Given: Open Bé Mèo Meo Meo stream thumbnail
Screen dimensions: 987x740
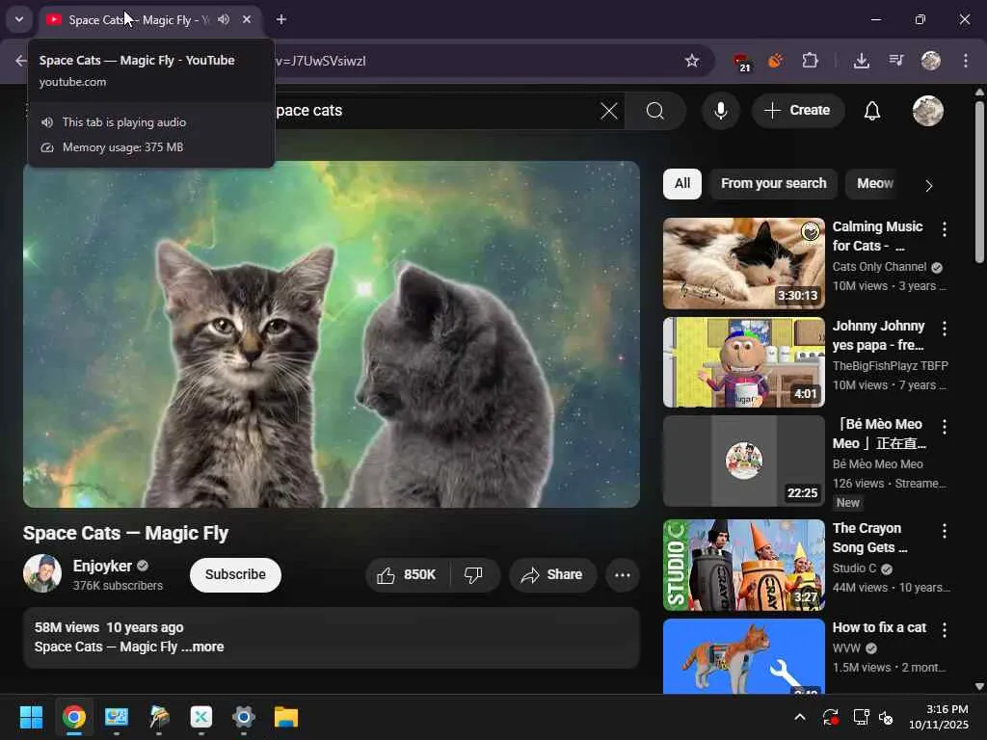Looking at the screenshot, I should (x=743, y=461).
